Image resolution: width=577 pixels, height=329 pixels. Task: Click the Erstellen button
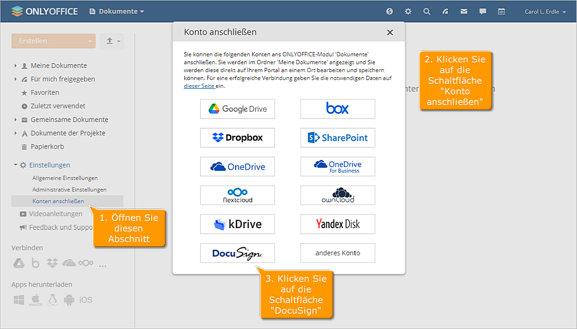47,41
